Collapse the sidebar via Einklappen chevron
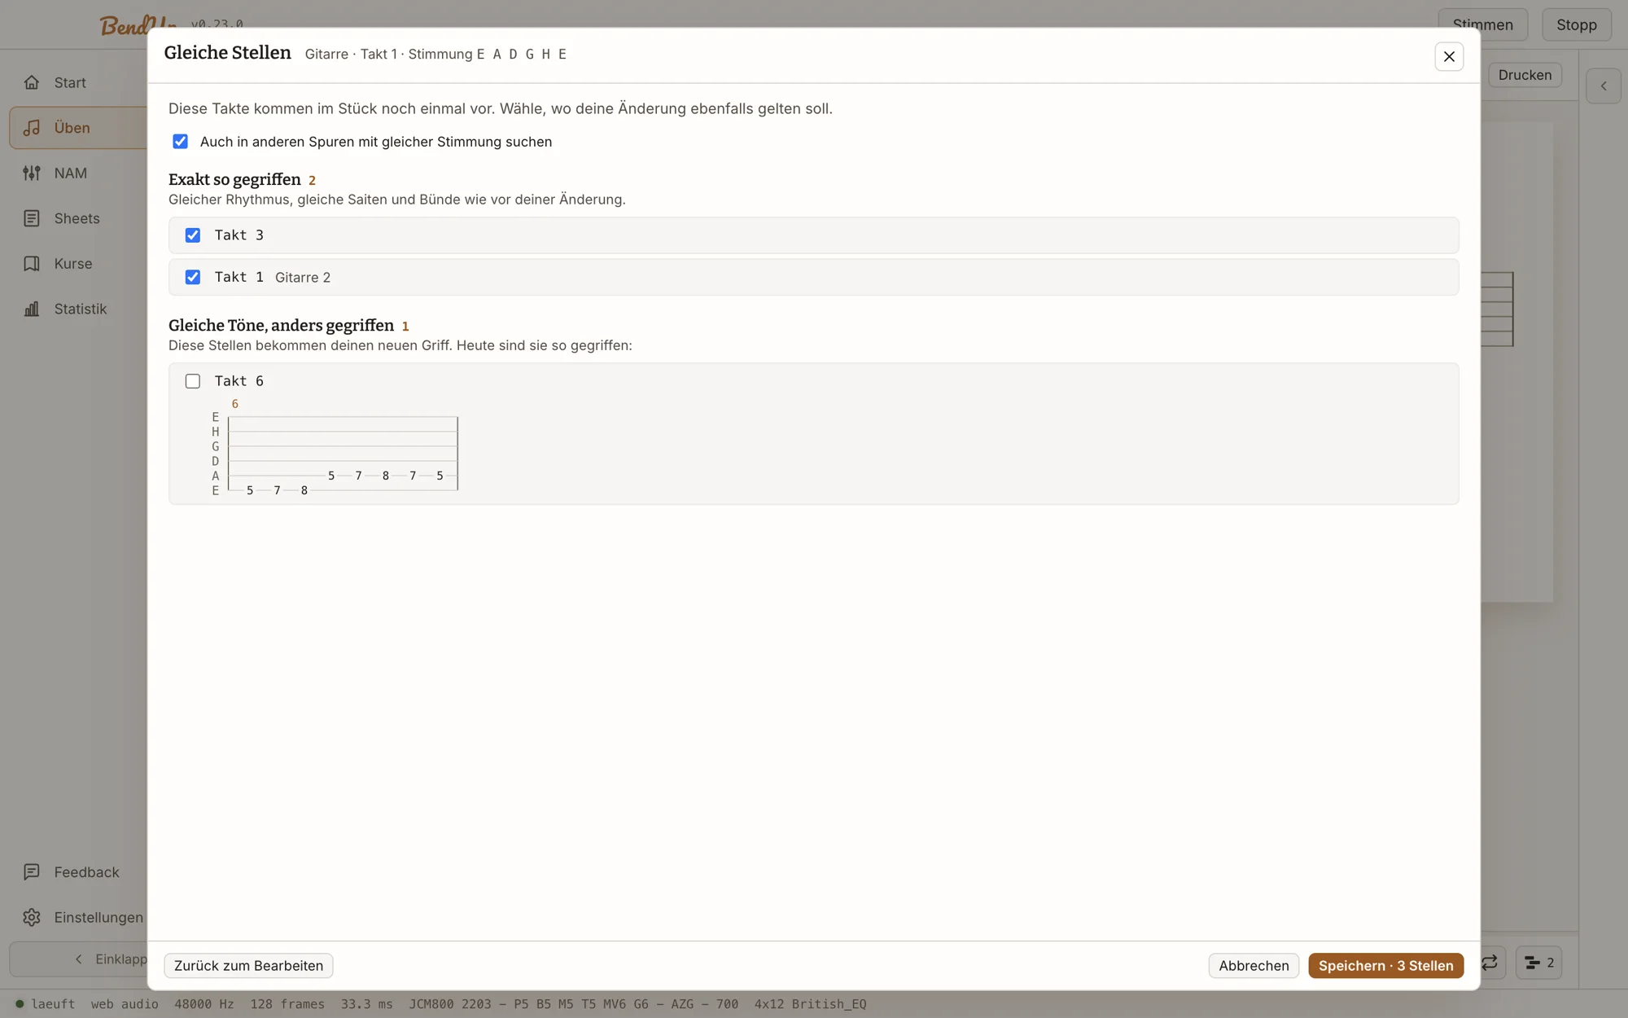 pyautogui.click(x=79, y=959)
